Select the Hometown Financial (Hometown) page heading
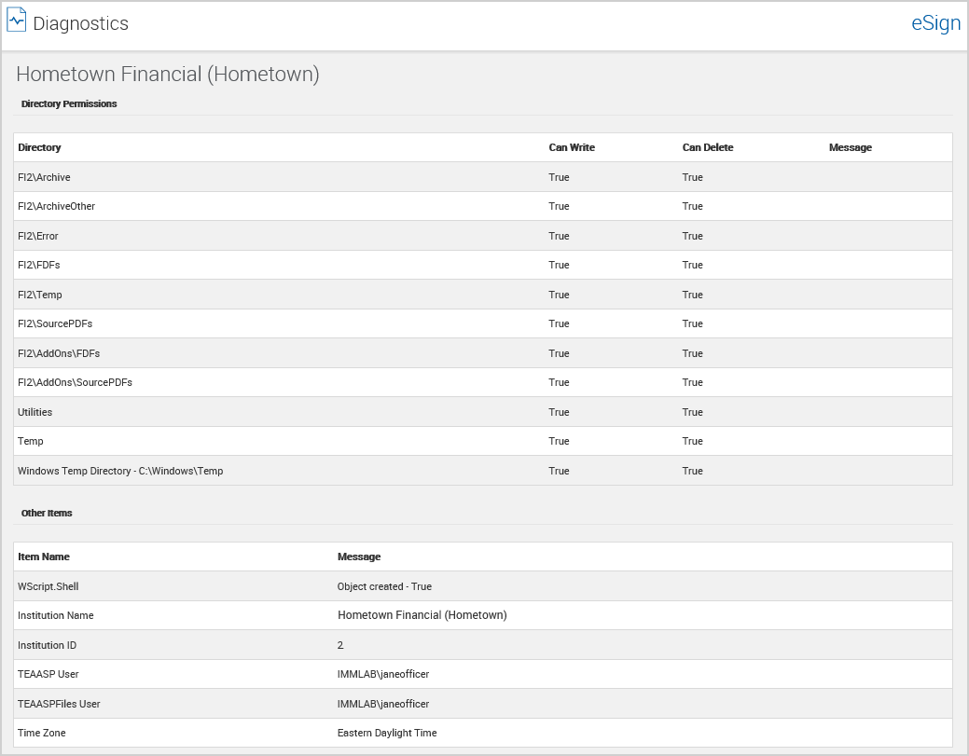The image size is (969, 756). 168,75
